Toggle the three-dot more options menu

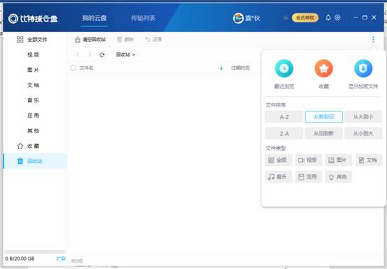[373, 40]
